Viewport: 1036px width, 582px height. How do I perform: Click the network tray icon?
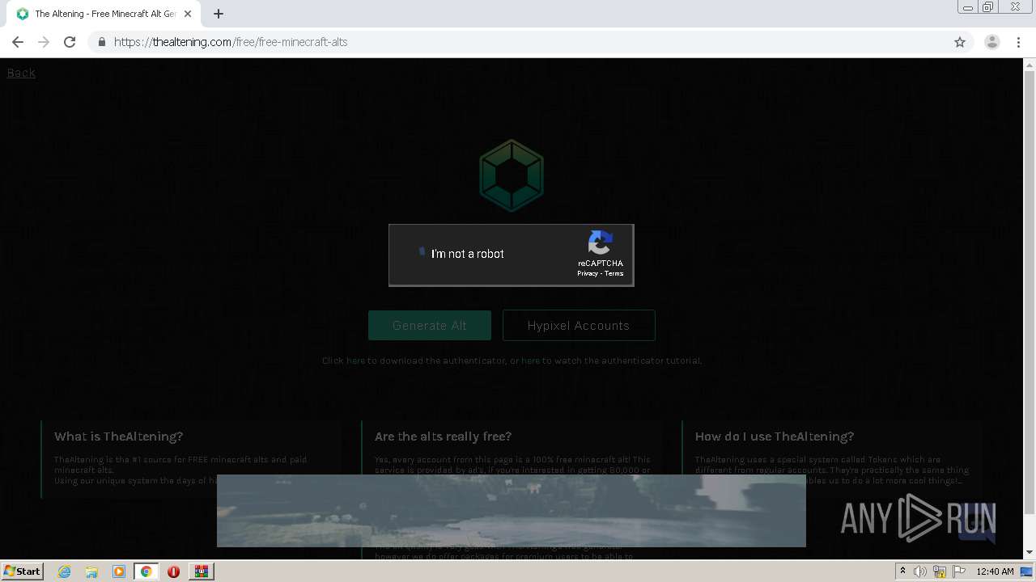940,571
